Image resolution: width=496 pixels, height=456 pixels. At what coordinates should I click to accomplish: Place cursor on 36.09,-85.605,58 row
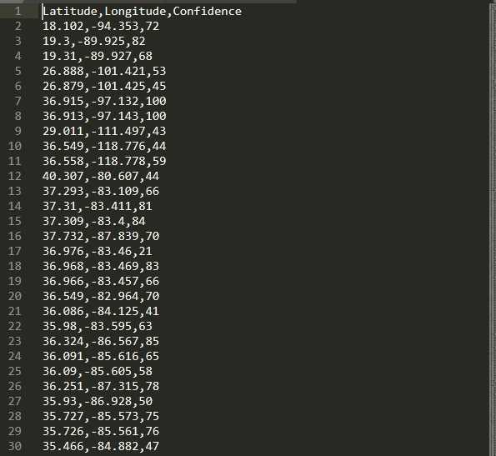click(x=98, y=371)
